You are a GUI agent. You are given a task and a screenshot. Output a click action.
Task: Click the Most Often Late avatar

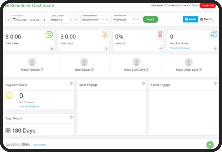[x=189, y=62]
